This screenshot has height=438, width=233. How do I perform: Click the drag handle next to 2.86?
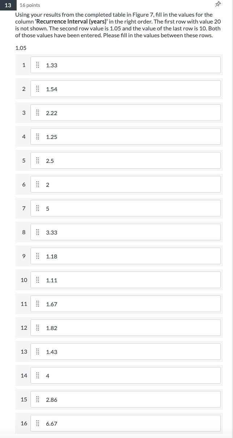(38, 399)
